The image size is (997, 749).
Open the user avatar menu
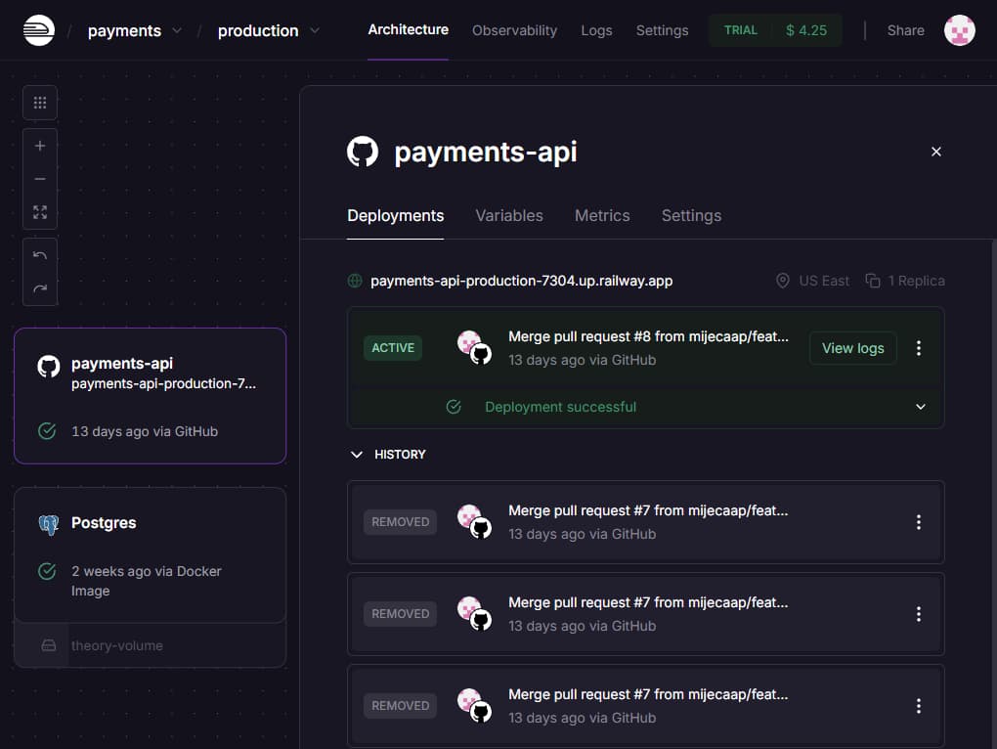959,30
